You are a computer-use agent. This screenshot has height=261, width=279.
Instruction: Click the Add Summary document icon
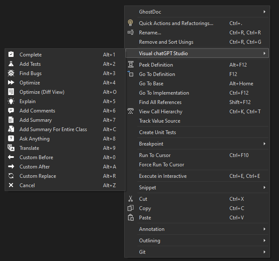(11, 120)
